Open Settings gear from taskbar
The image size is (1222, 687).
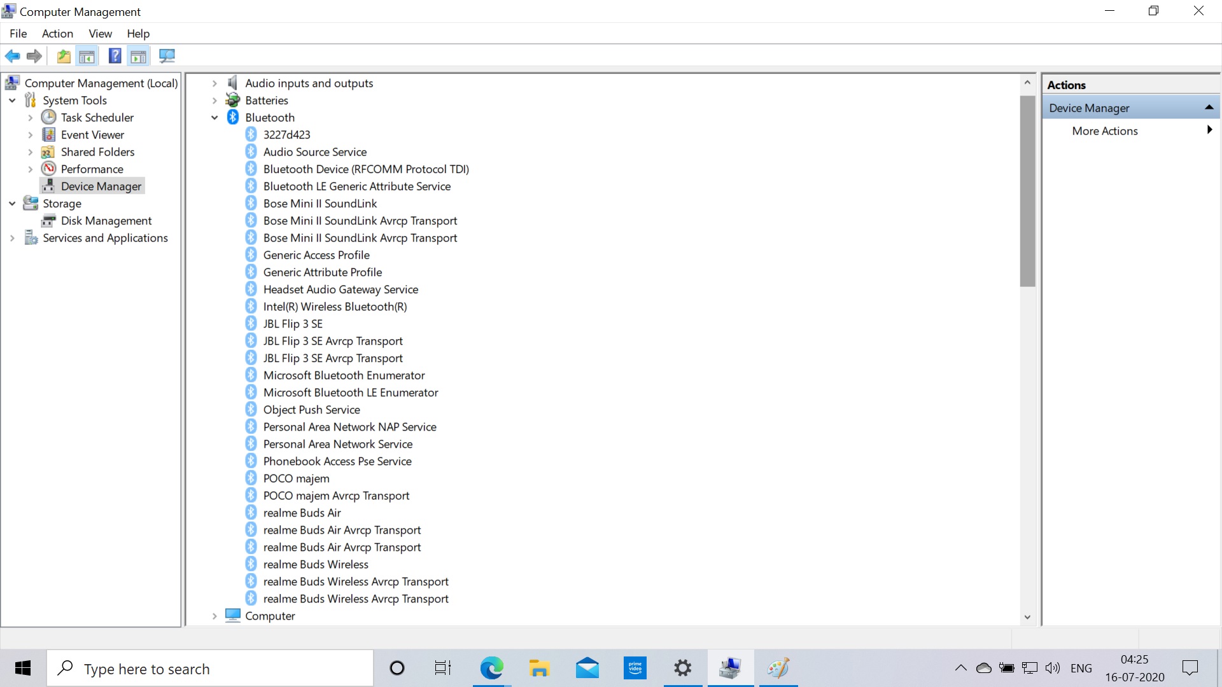click(682, 668)
